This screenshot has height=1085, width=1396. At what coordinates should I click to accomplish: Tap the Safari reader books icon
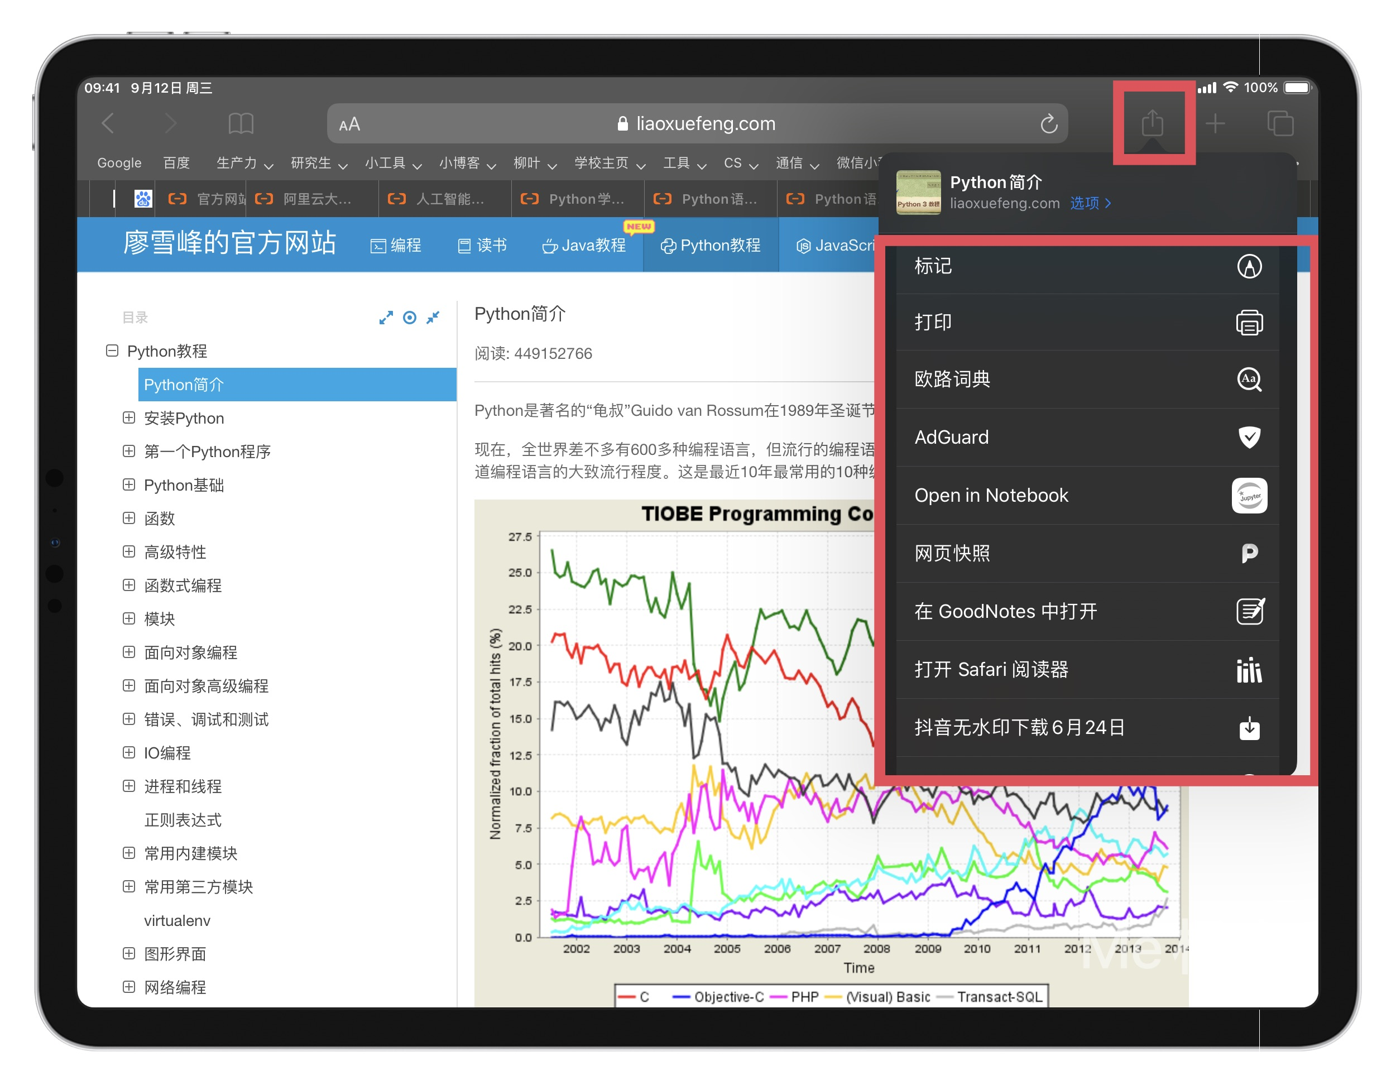[1249, 670]
